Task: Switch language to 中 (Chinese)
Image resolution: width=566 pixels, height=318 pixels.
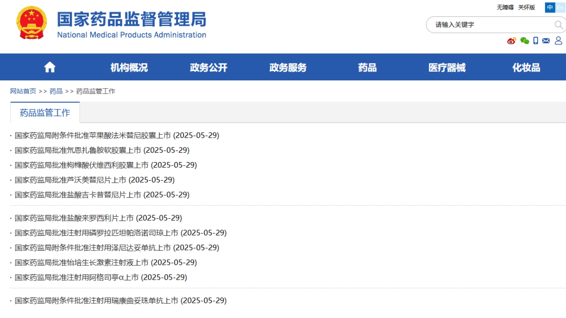Action: pyautogui.click(x=550, y=8)
